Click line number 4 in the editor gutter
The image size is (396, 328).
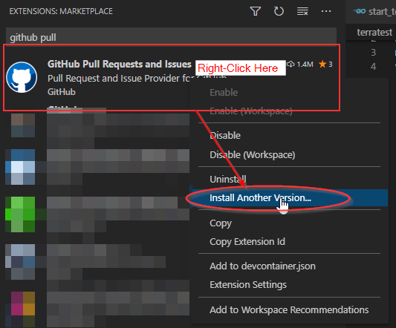(373, 66)
